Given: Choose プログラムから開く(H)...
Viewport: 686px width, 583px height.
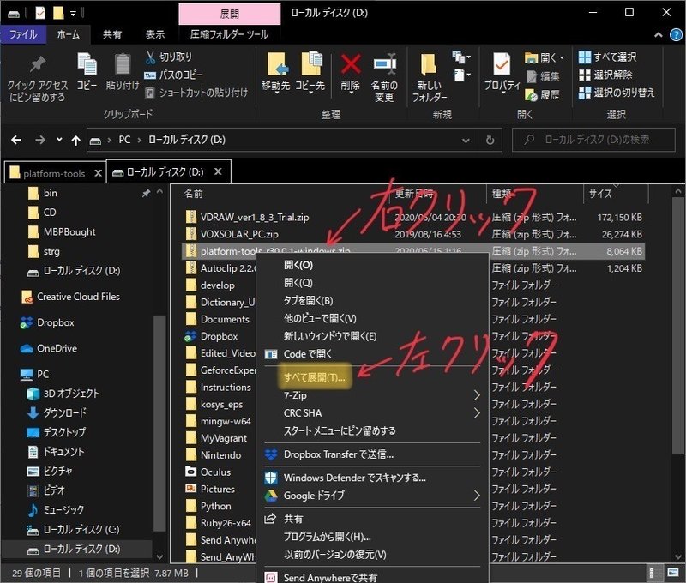Looking at the screenshot, I should point(328,537).
